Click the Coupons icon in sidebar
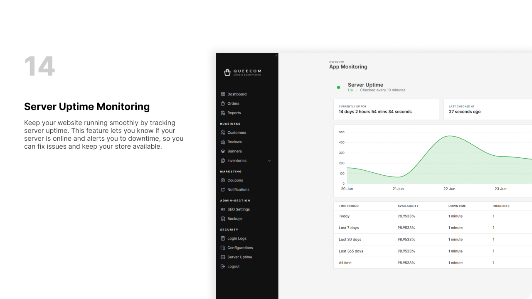The image size is (532, 299). 223,180
